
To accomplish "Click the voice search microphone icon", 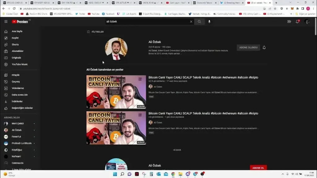I will 209,22.
